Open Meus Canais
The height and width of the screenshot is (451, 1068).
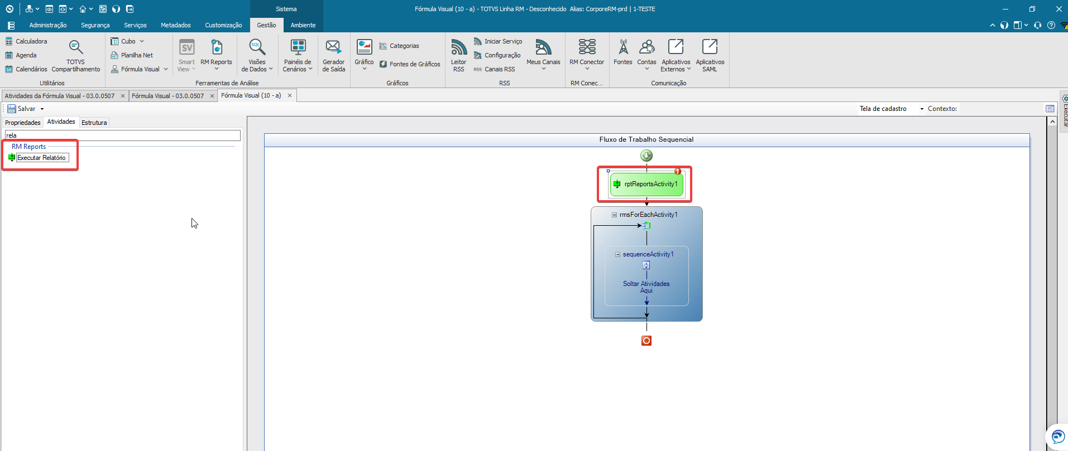[x=543, y=55]
